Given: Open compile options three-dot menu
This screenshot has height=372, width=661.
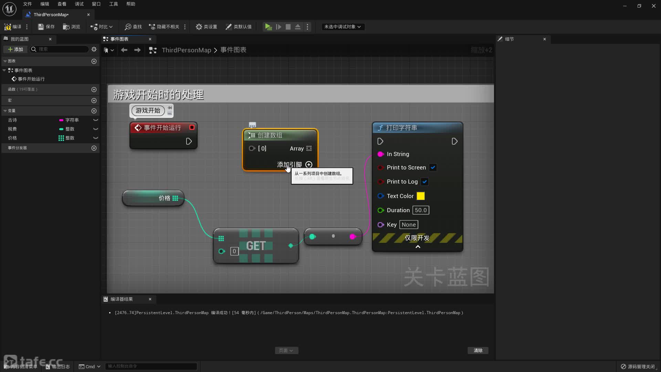Looking at the screenshot, I should pyautogui.click(x=27, y=27).
